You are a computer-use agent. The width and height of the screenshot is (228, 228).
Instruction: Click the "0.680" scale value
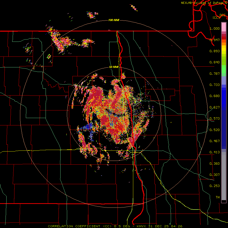click(x=215, y=96)
